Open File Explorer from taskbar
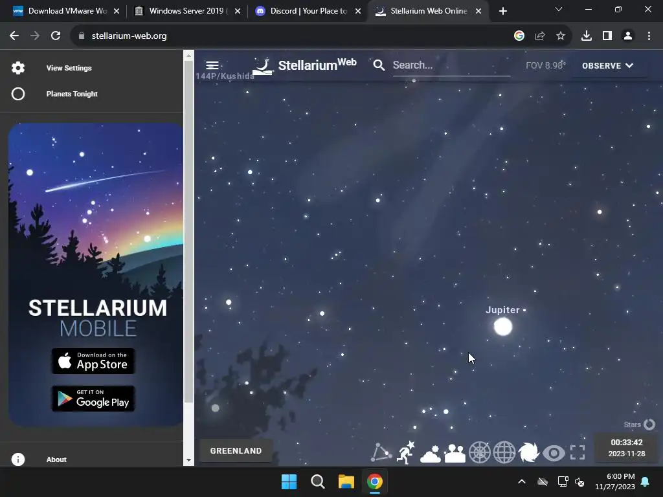This screenshot has height=497, width=663. point(346,481)
